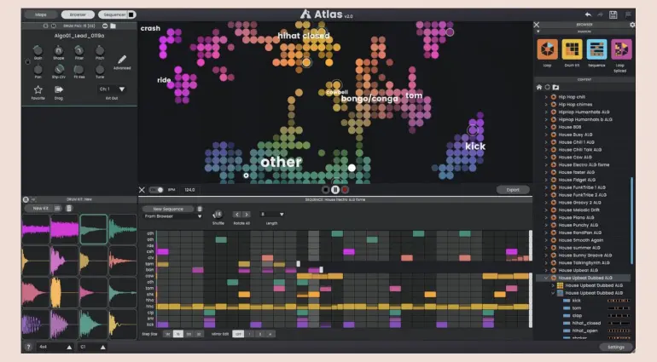
Task: Toggle the Sequencer panel checkbox
Action: tap(131, 14)
